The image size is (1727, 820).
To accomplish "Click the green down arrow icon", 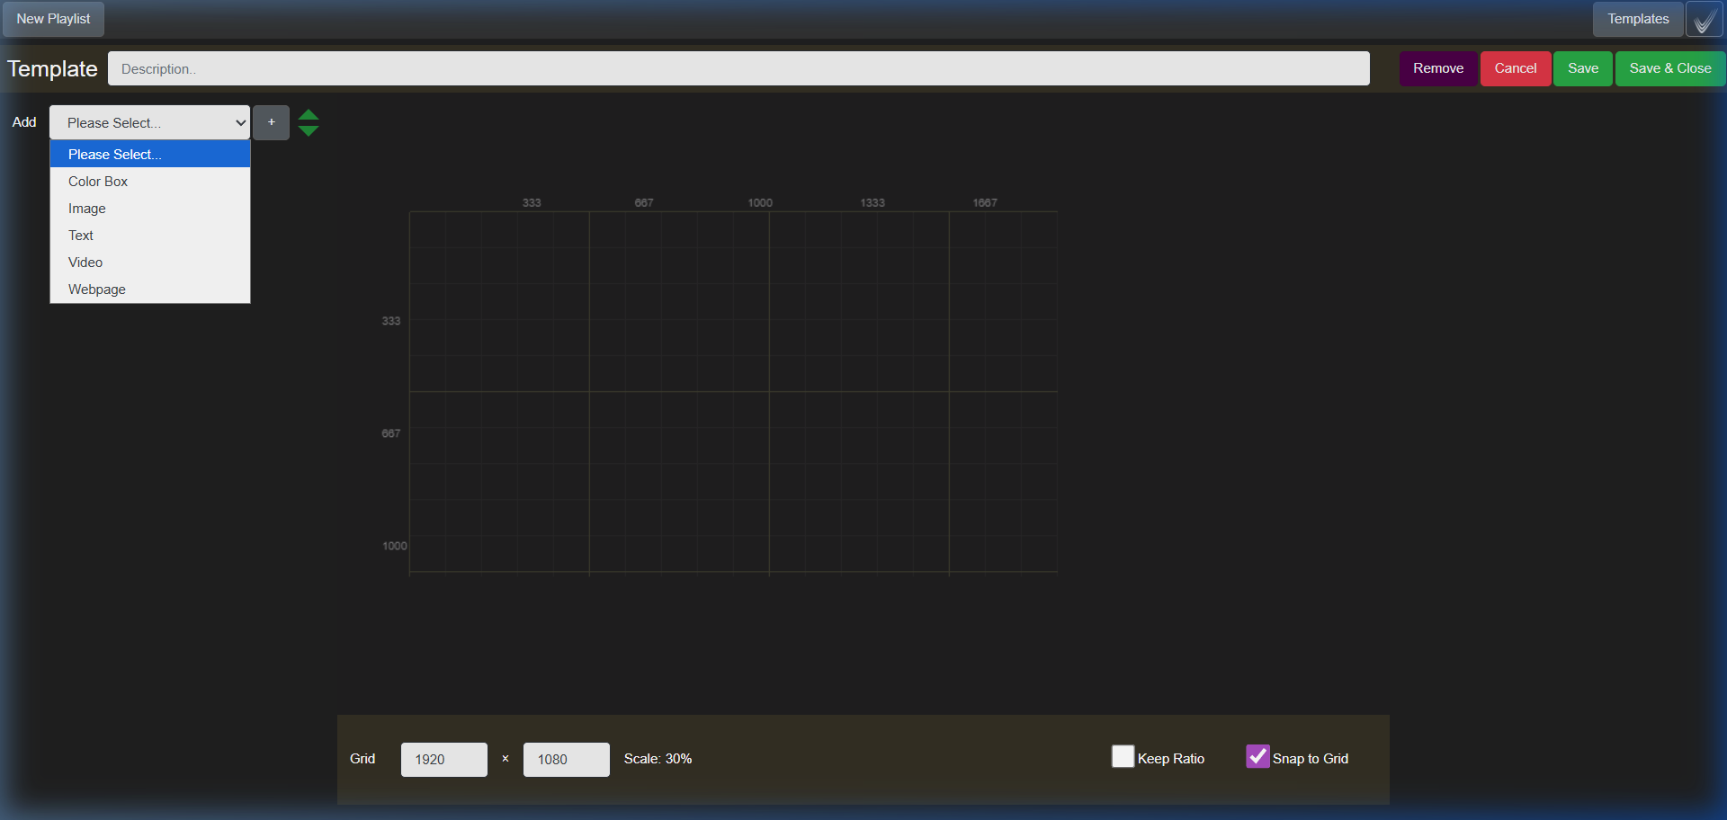I will click(x=309, y=130).
